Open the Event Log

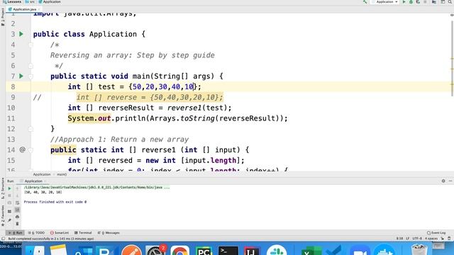[436, 233]
